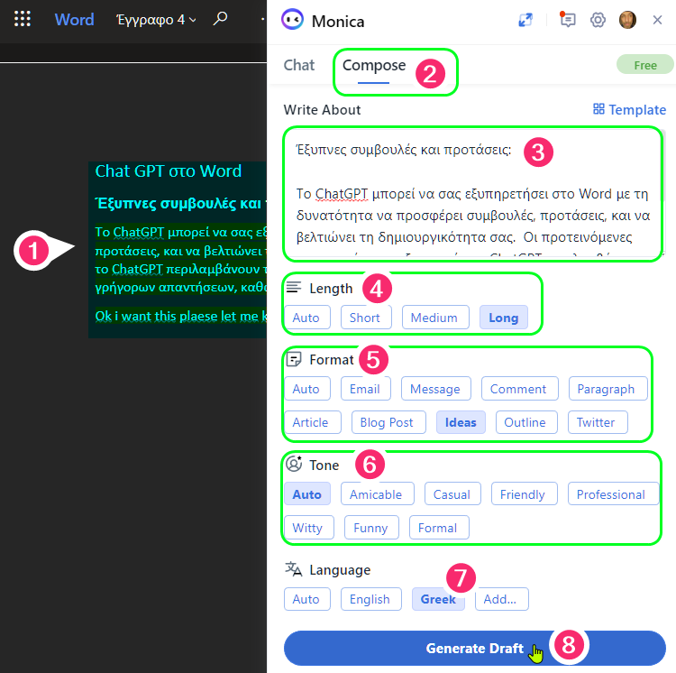This screenshot has height=673, width=676.
Task: Set Tone to Professional
Action: [613, 494]
